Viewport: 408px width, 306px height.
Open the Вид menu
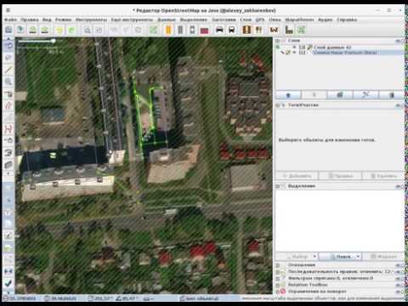click(47, 20)
